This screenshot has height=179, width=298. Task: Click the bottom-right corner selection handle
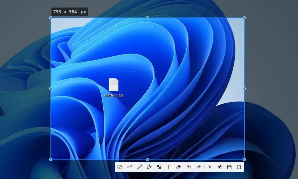(x=244, y=160)
